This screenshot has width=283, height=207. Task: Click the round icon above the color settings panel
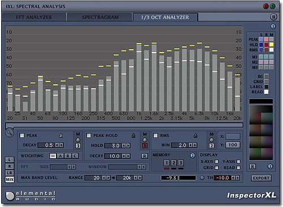(x=273, y=27)
